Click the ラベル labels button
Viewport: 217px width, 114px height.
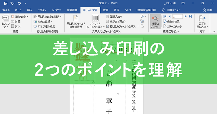16,26
